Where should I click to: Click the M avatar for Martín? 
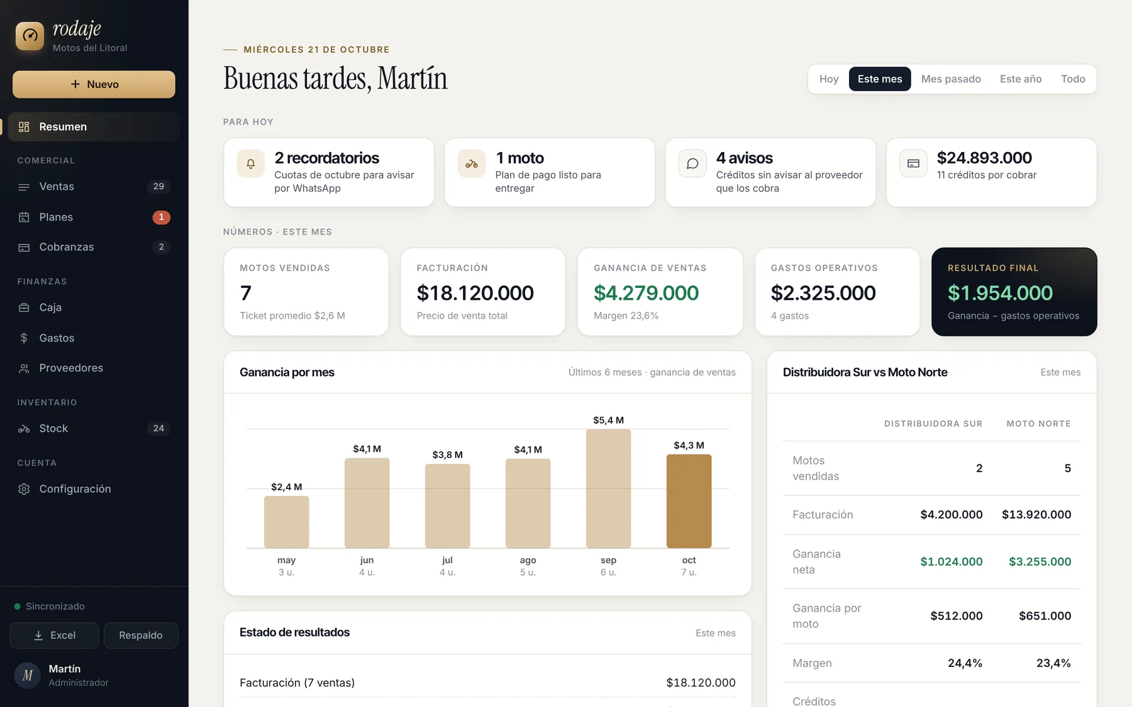click(28, 676)
